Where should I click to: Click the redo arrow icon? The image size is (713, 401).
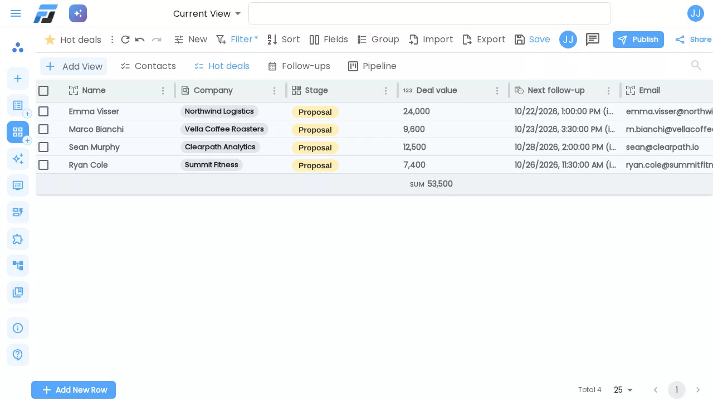157,40
